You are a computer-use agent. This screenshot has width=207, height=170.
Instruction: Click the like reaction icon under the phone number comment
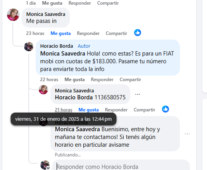[x=166, y=109]
